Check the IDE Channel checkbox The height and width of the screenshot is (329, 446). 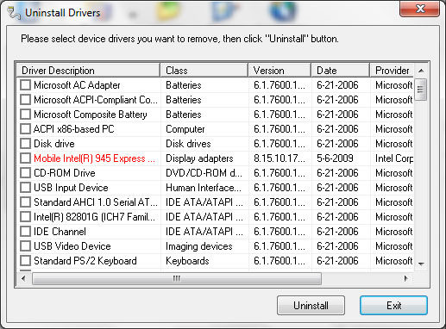25,232
